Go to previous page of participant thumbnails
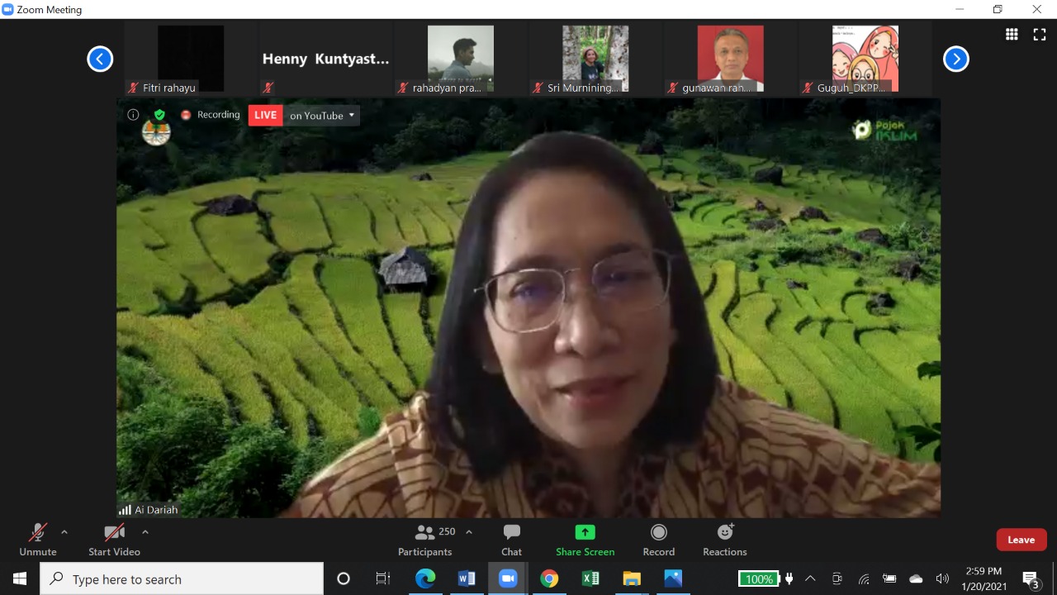1057x595 pixels. 100,59
